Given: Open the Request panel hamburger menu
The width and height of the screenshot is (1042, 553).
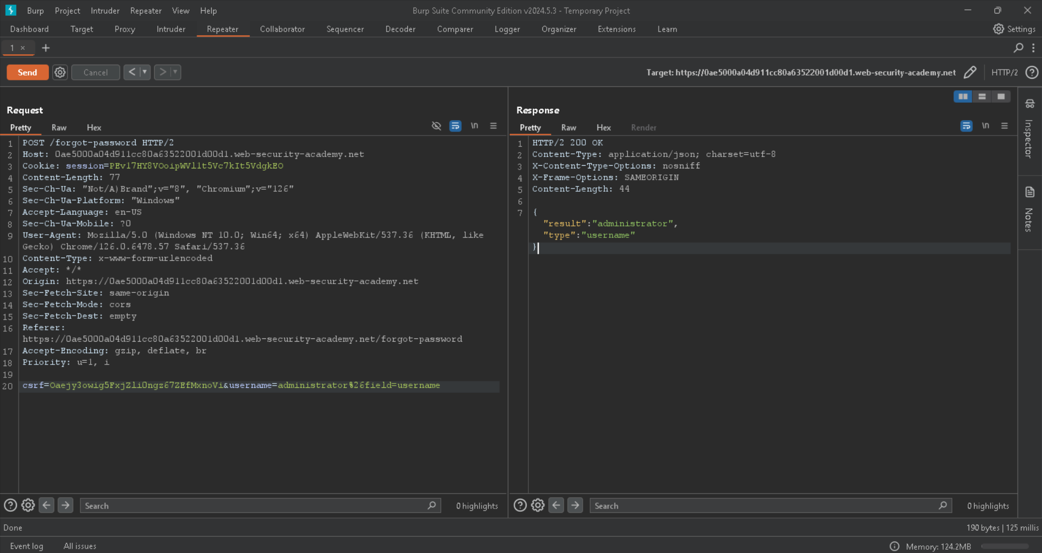Looking at the screenshot, I should tap(493, 126).
